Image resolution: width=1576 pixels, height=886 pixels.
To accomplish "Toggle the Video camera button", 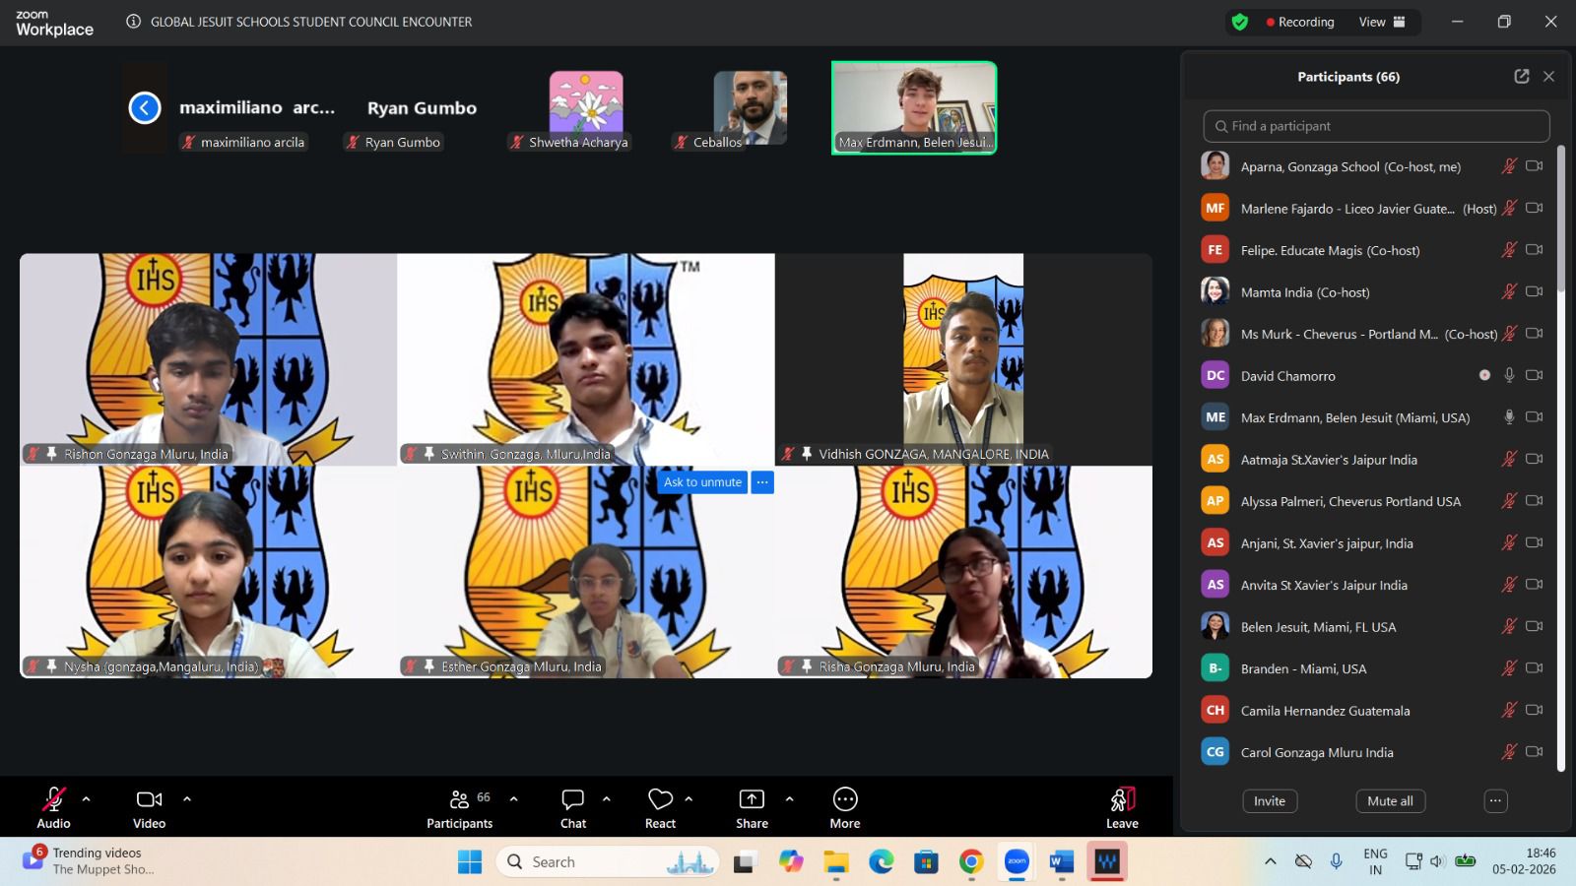I will [x=149, y=807].
